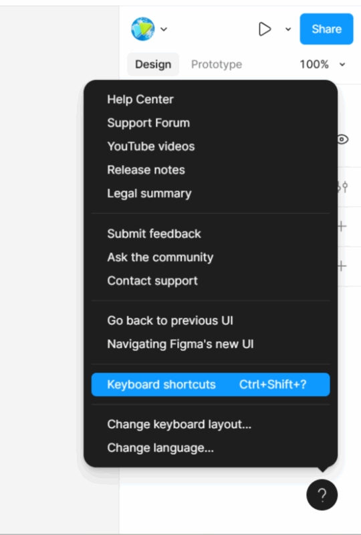Choose Change keyboard layout option
361x535 pixels.
[211, 425]
